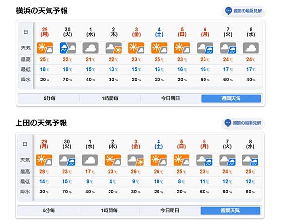Click Yokohama's cloudy icon for Wednesday 1

coord(91,48)
